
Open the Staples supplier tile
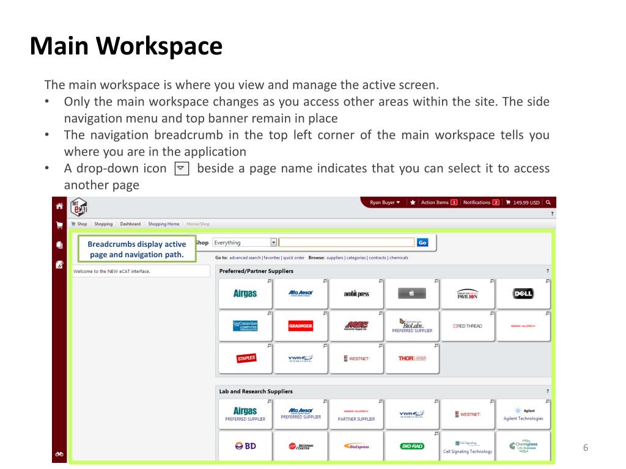(x=246, y=358)
